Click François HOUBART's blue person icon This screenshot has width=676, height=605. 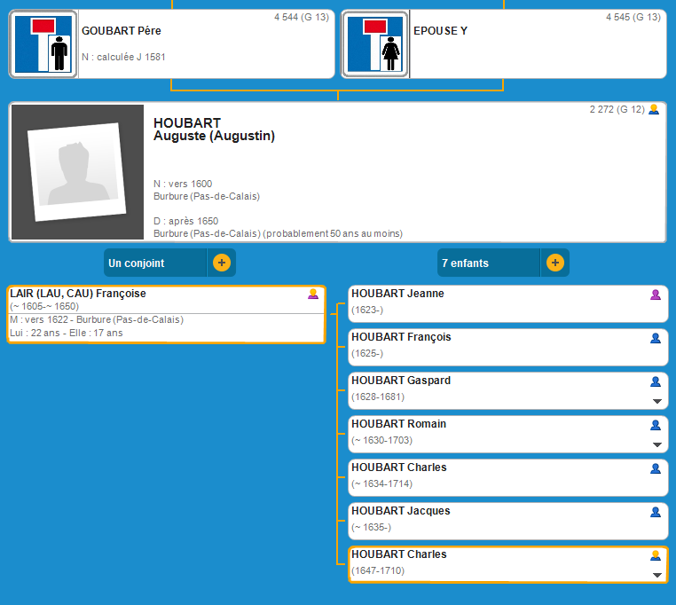(656, 338)
